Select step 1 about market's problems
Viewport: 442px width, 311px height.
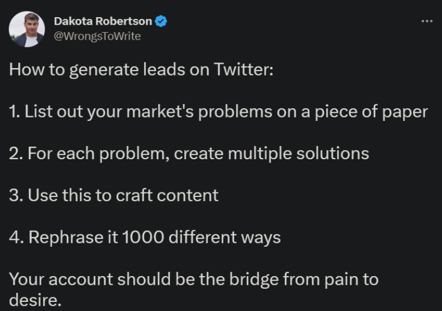point(218,112)
